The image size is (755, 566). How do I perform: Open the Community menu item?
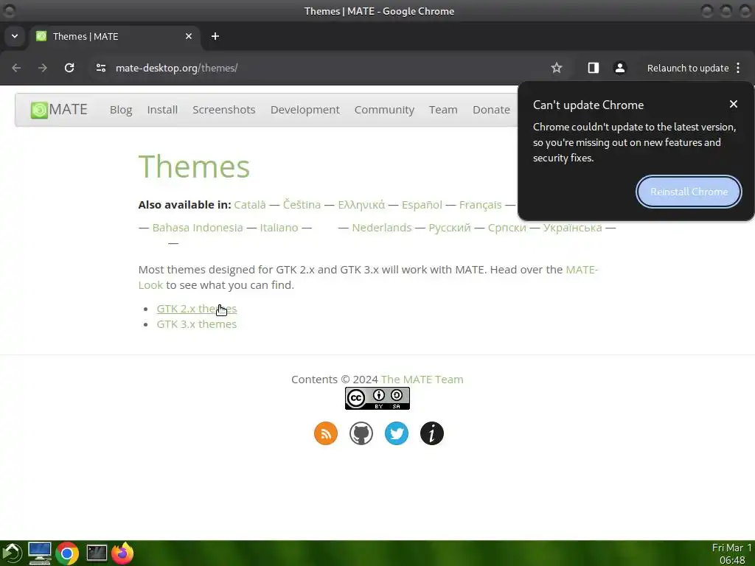(384, 110)
